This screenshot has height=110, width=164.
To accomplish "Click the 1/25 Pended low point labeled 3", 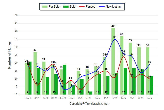I will [80, 88].
